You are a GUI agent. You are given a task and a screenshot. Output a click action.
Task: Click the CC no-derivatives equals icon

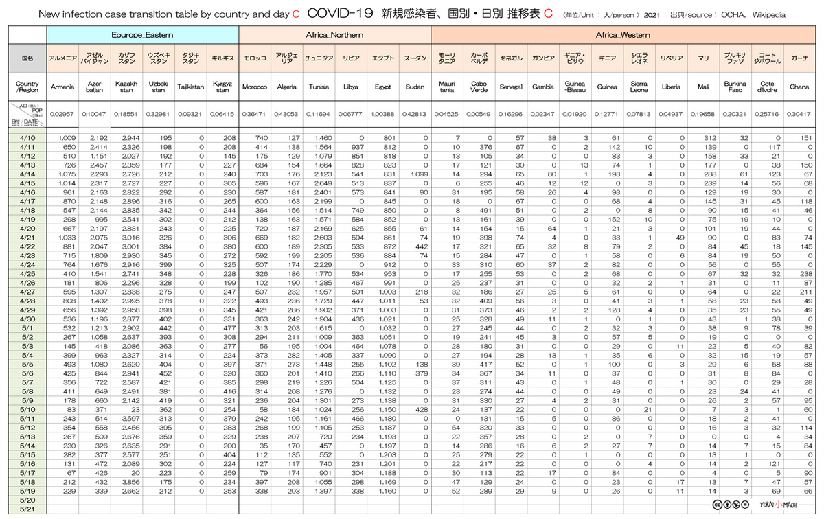[x=746, y=504]
